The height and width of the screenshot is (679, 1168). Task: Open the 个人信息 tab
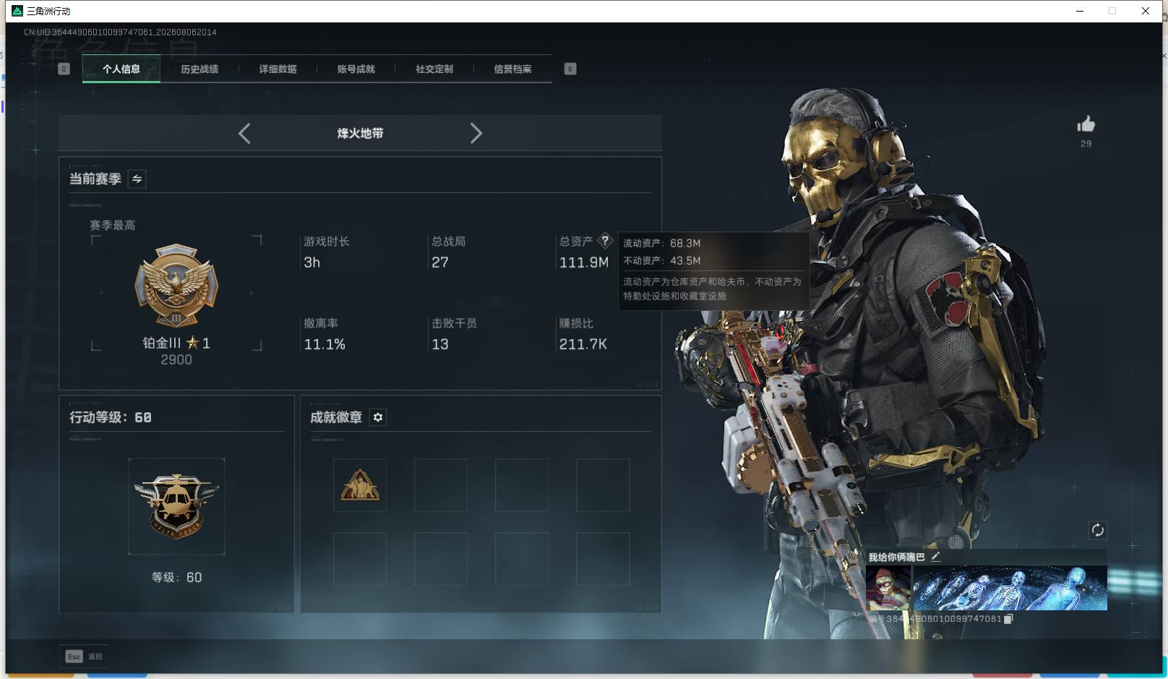point(121,69)
